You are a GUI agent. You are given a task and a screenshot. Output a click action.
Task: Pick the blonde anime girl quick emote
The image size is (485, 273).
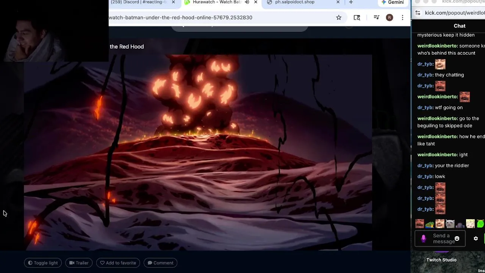[x=470, y=224]
